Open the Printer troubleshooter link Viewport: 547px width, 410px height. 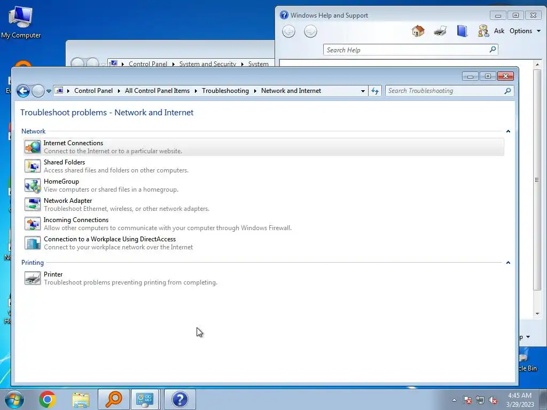53,274
